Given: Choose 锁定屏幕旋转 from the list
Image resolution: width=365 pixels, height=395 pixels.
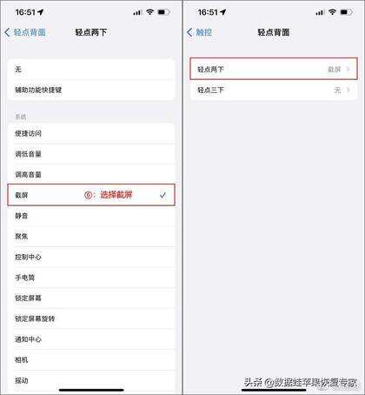Looking at the screenshot, I should pyautogui.click(x=91, y=318).
